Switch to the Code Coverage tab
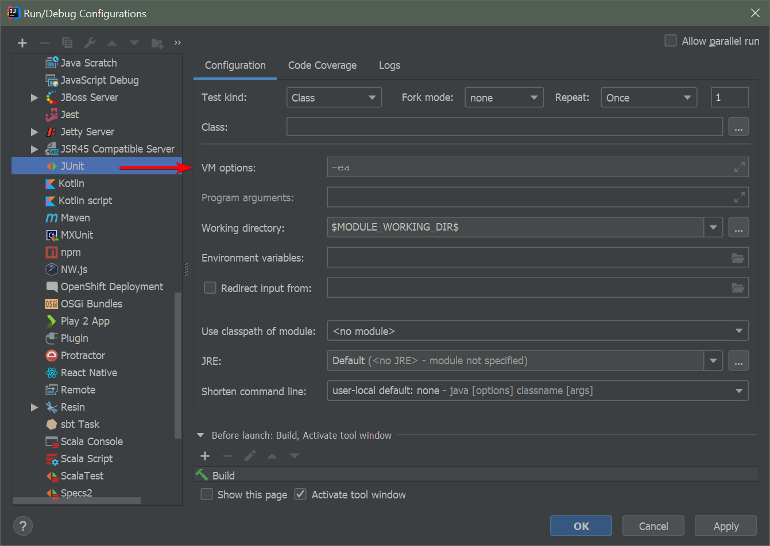Image resolution: width=770 pixels, height=546 pixels. point(322,65)
